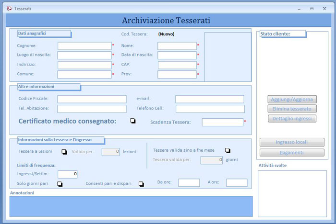Open Dettaglio ingressi
This screenshot has height=224, width=336.
pyautogui.click(x=291, y=118)
